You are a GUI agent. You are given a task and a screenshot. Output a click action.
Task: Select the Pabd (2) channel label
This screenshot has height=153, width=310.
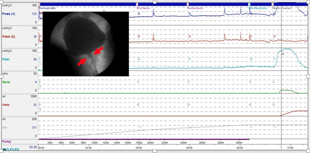tap(9, 36)
